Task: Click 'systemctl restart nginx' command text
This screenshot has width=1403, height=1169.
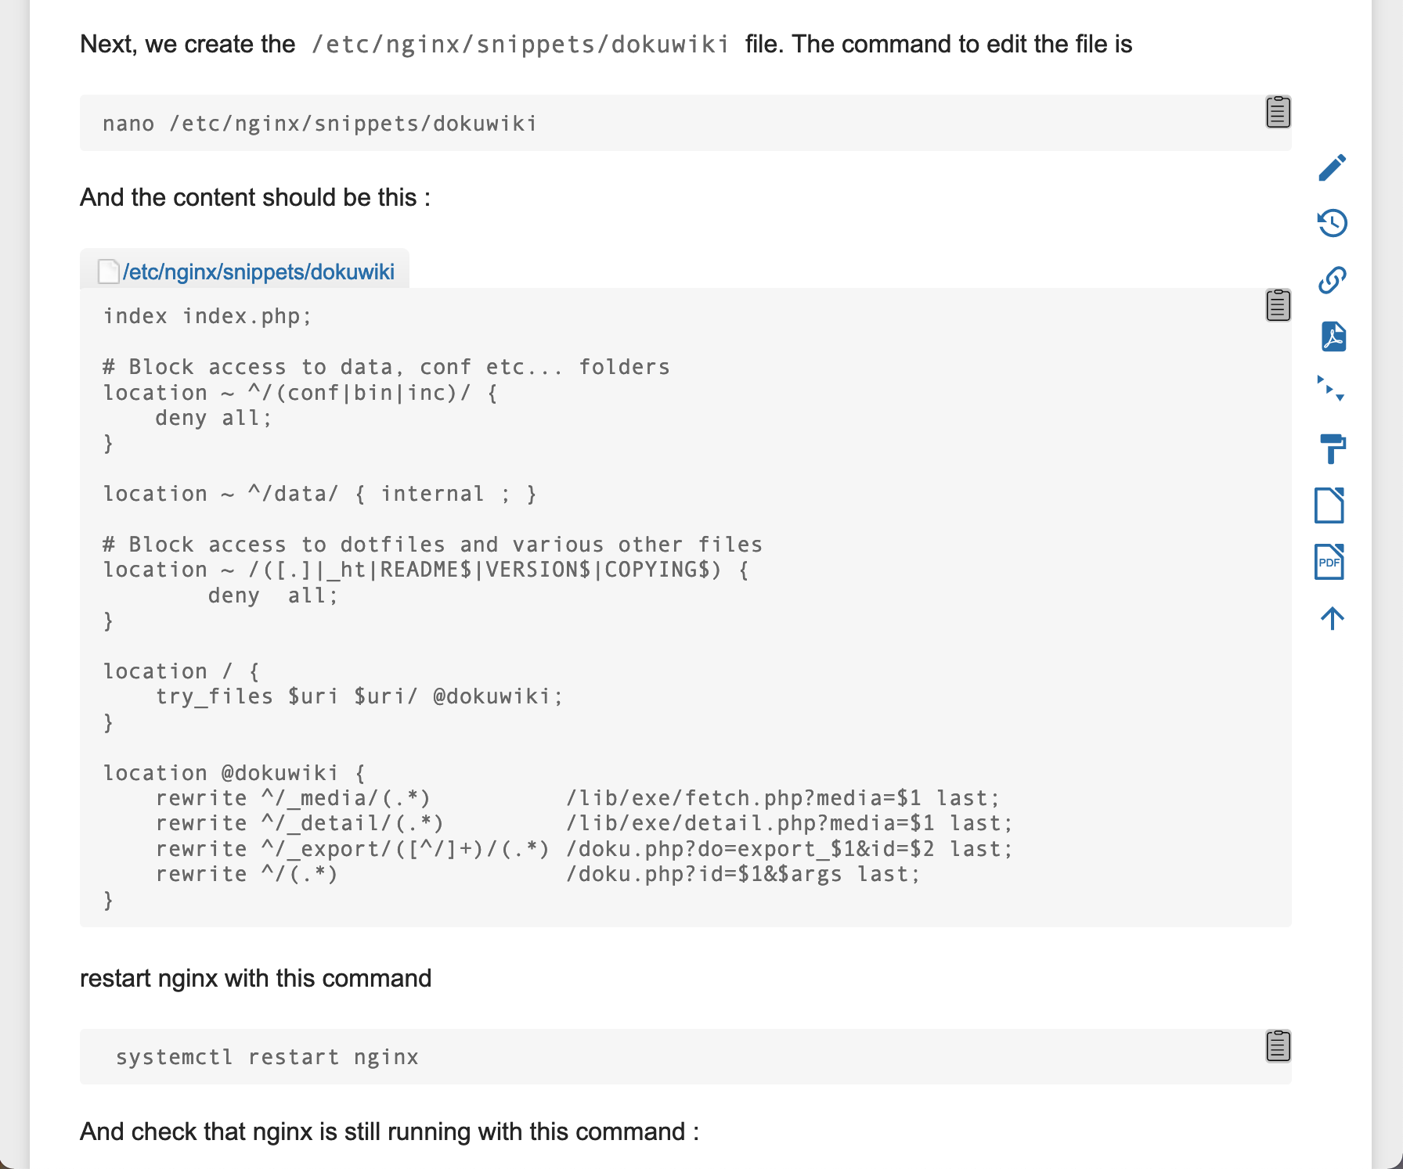Action: pos(267,1057)
